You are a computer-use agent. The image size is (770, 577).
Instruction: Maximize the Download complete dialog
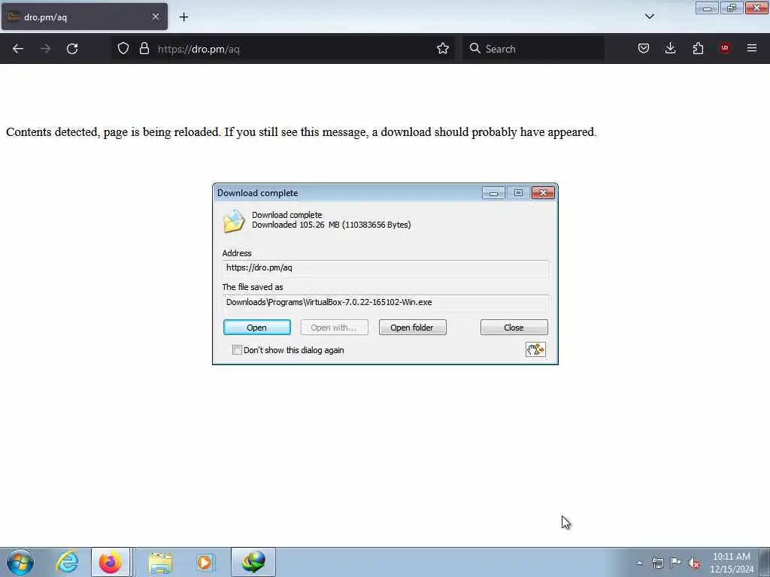click(x=518, y=193)
